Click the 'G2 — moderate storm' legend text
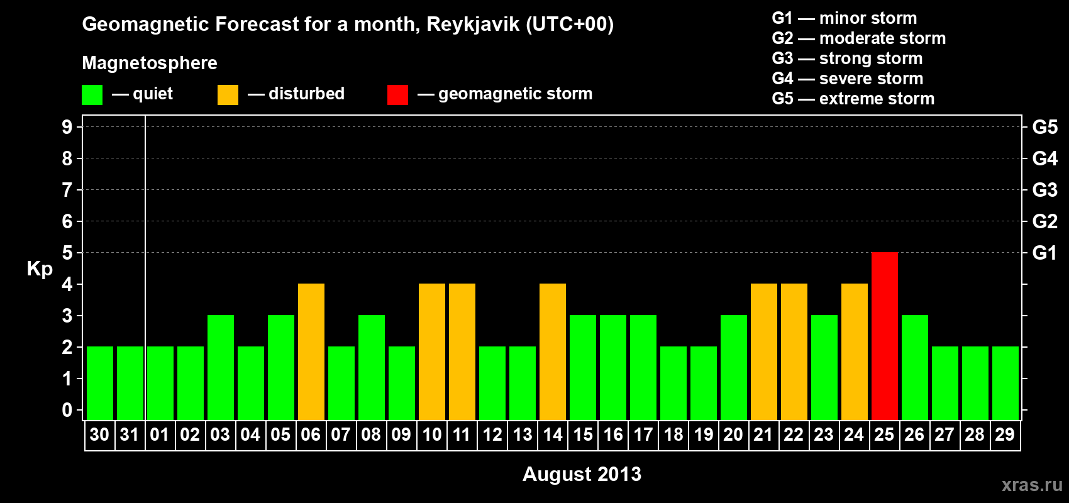 (859, 38)
